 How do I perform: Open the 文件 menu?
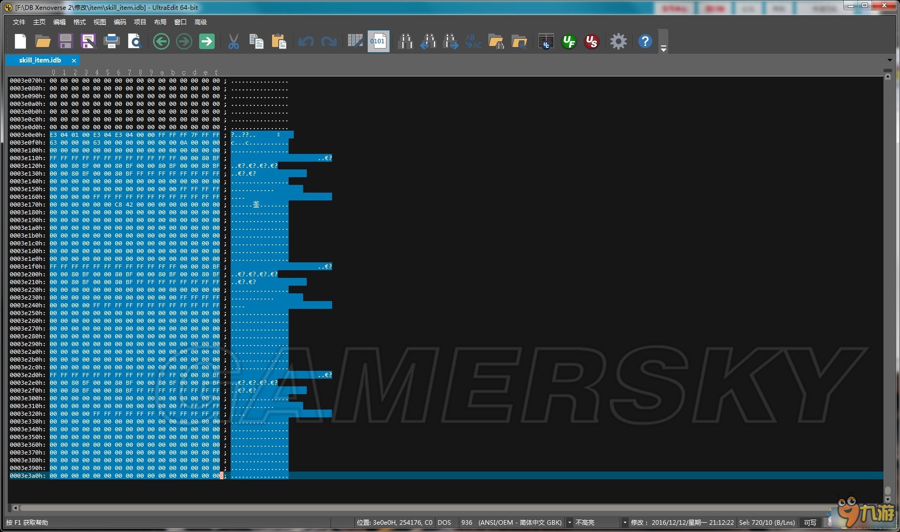[19, 22]
